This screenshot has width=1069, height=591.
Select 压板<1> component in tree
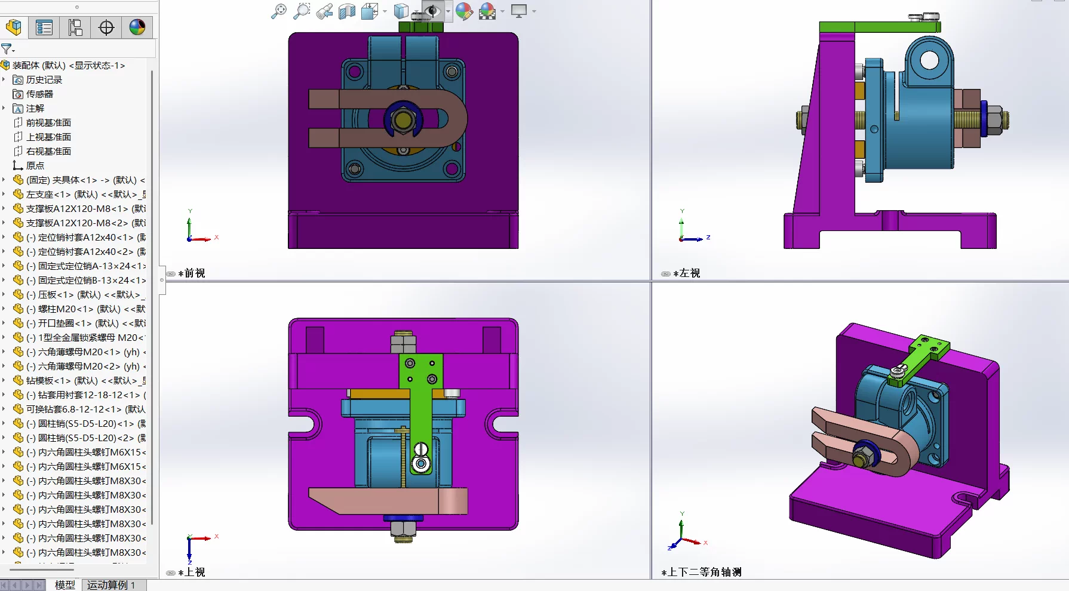pos(79,294)
